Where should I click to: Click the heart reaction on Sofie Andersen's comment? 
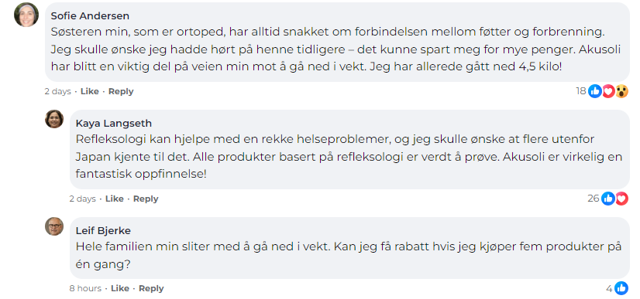tap(608, 91)
